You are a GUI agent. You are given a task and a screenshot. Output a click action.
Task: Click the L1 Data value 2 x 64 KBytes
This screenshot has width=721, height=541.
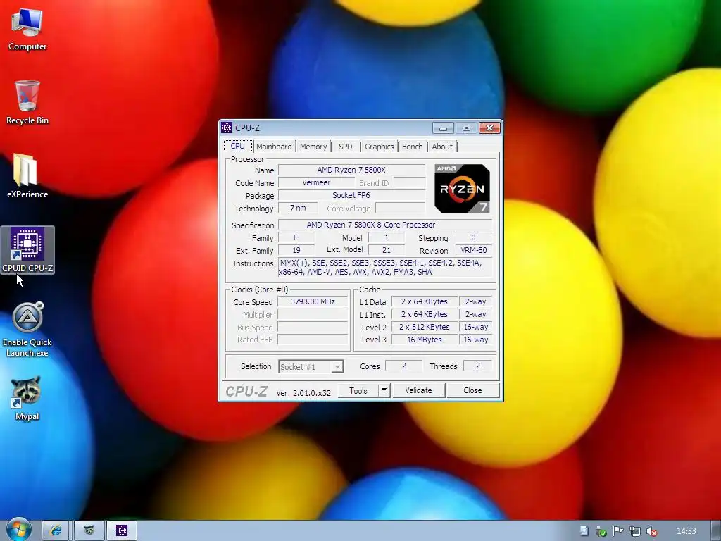(424, 301)
